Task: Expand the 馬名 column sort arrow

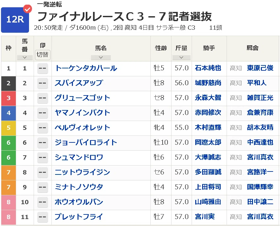Action: point(101,57)
